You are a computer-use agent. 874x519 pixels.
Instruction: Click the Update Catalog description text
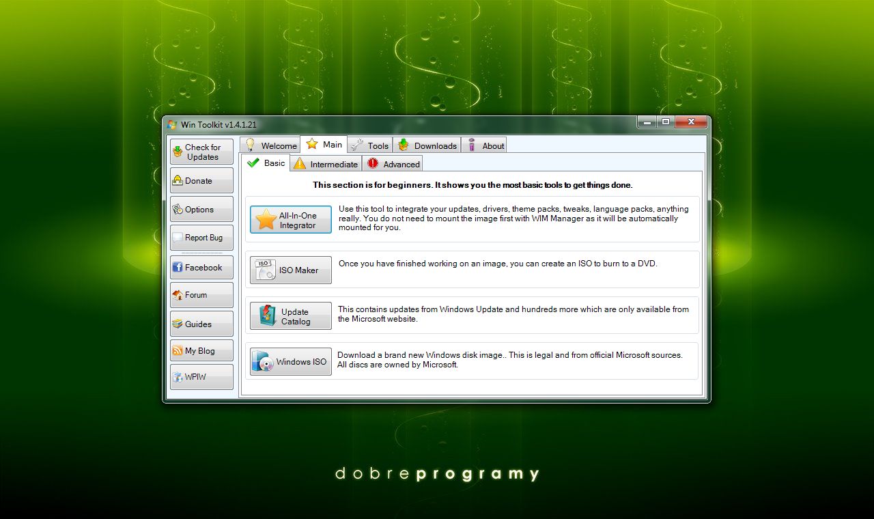click(x=513, y=314)
